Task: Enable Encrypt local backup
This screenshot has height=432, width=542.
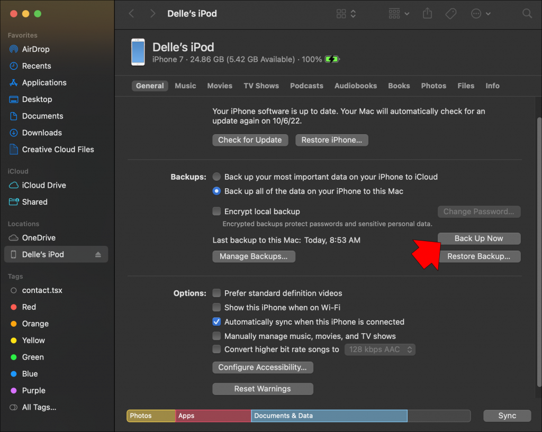Action: 216,211
